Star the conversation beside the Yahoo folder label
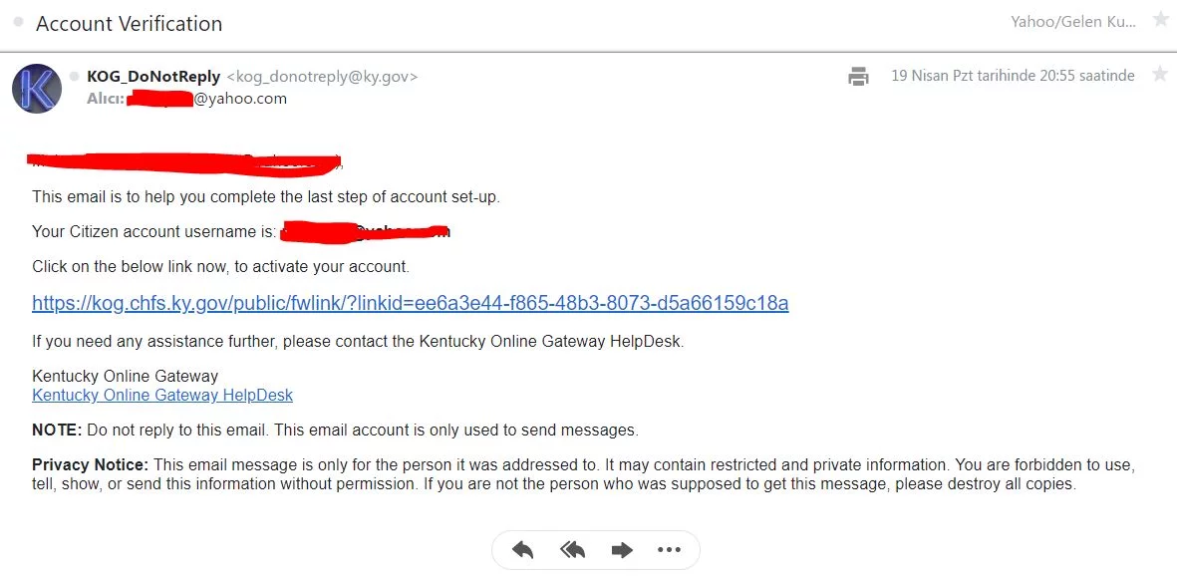Viewport: 1177px width, 576px height. click(1160, 21)
